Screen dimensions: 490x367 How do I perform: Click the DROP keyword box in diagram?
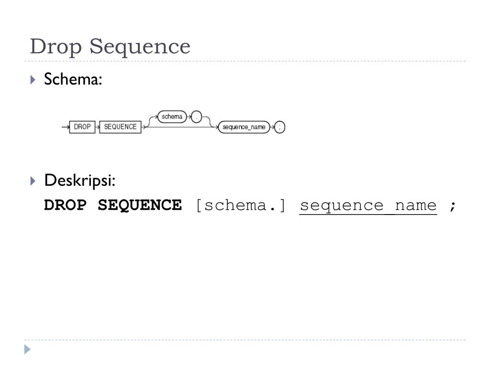tap(82, 127)
